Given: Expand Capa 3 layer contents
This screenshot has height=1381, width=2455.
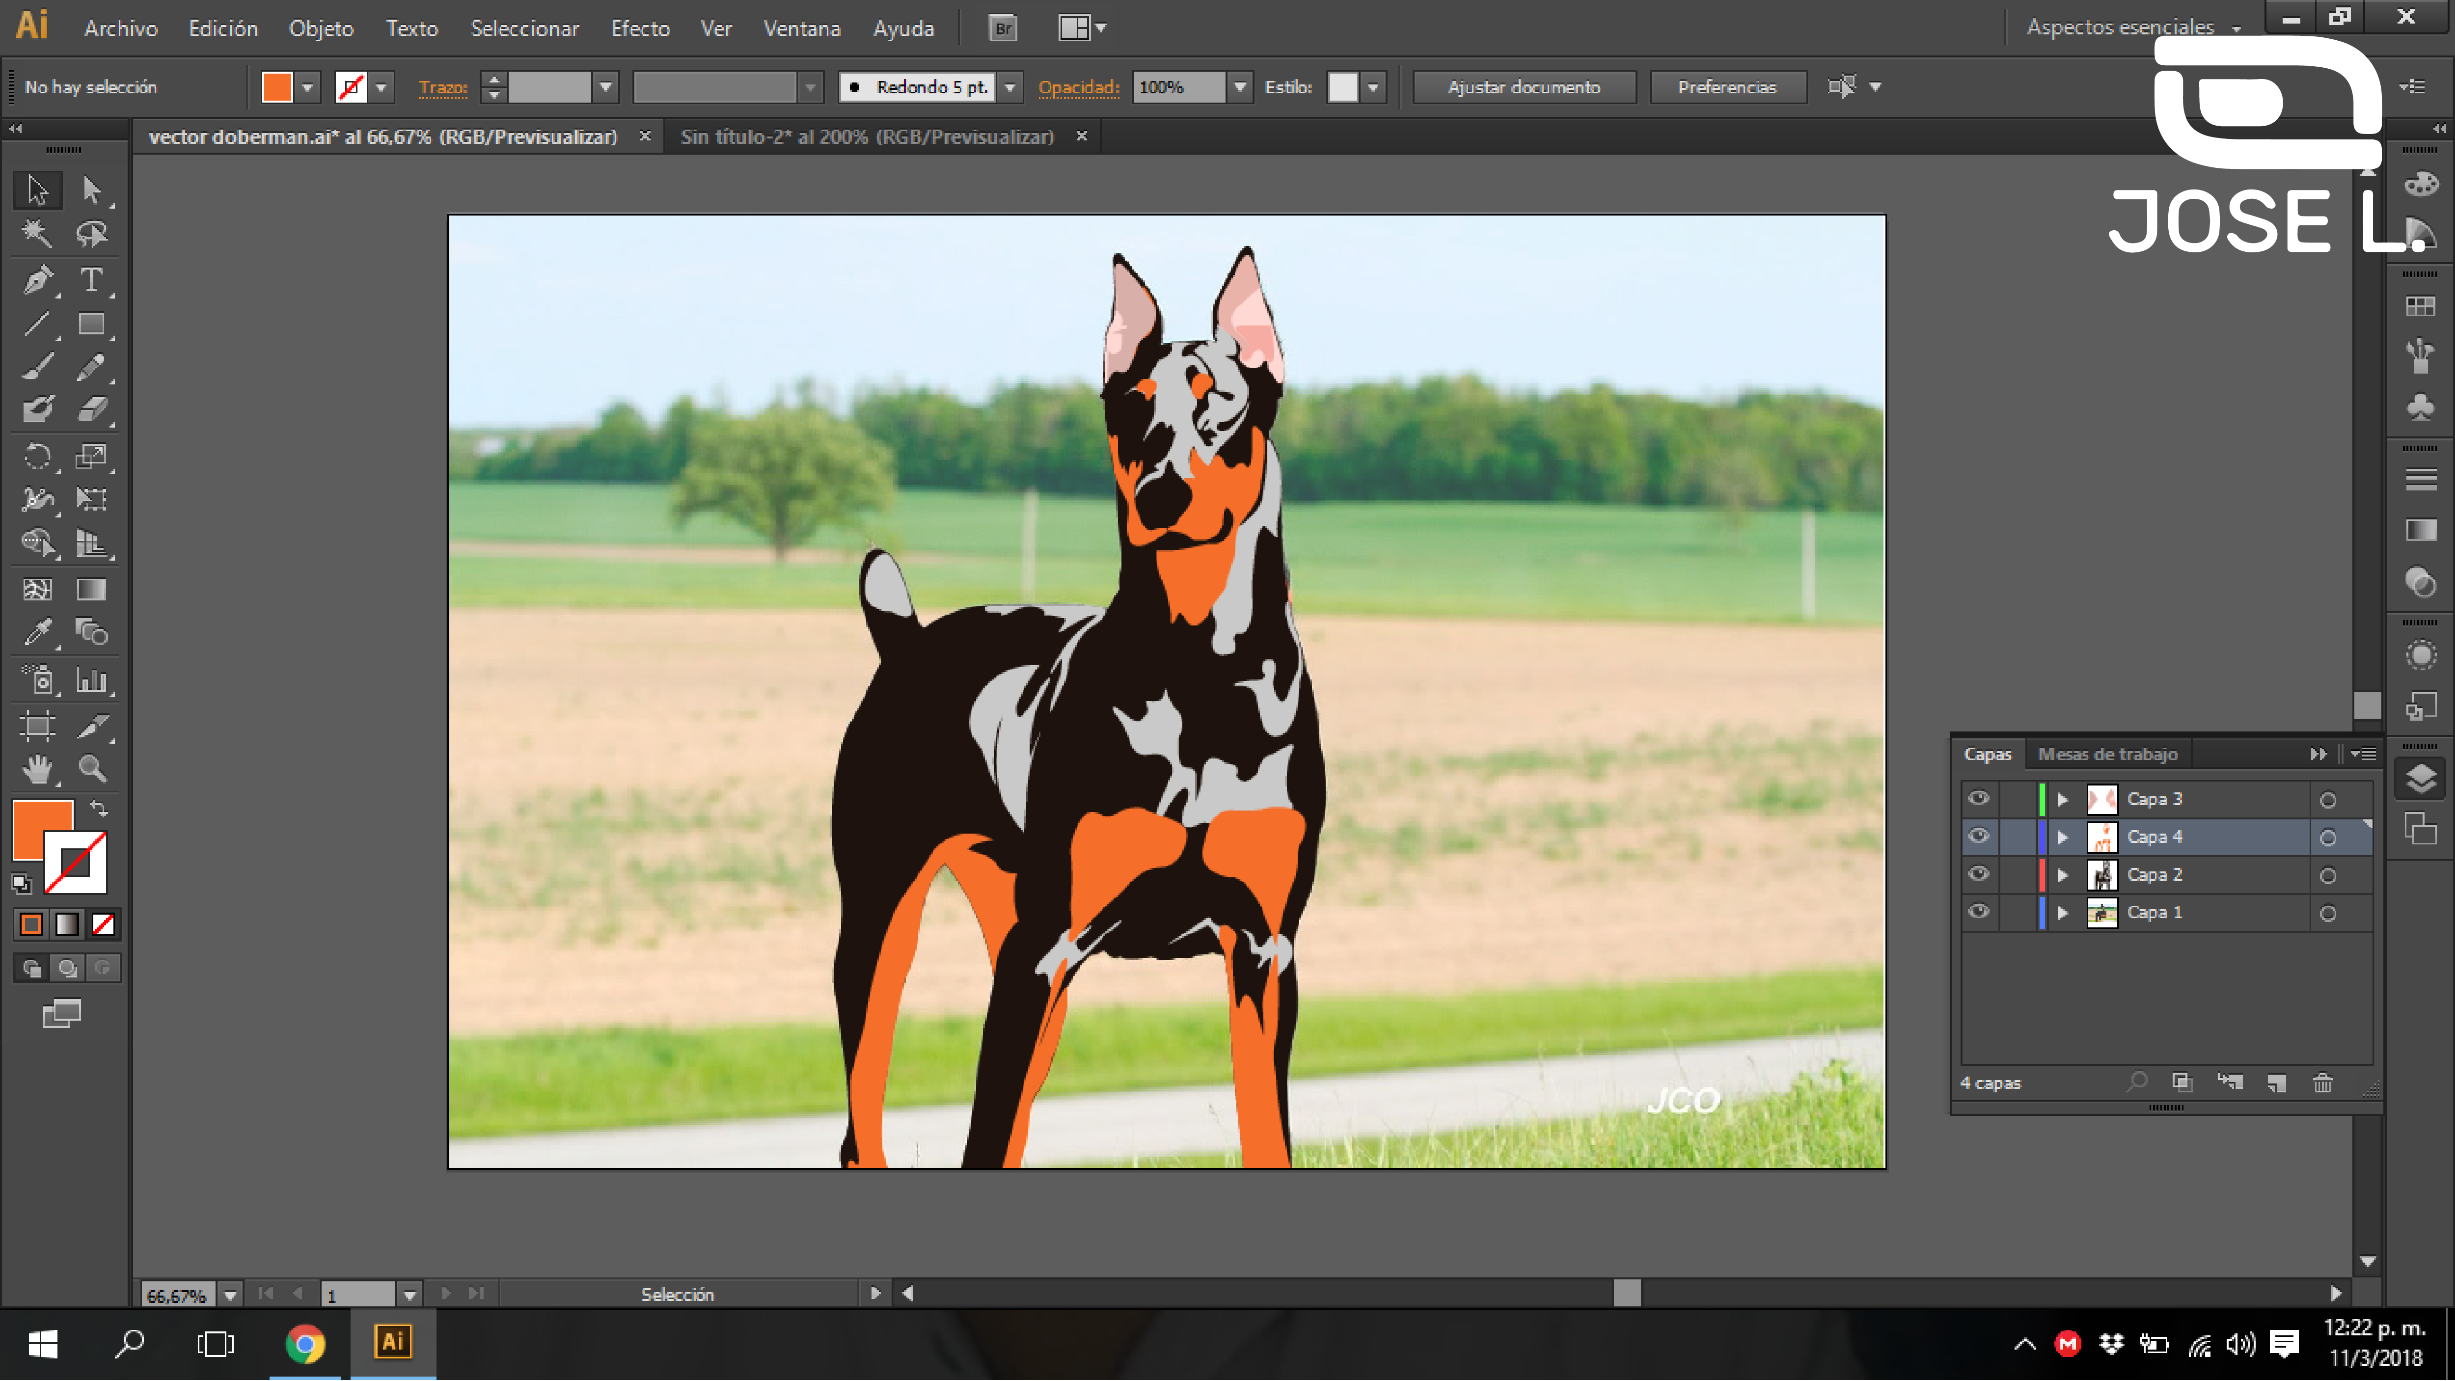Looking at the screenshot, I should pos(2062,800).
